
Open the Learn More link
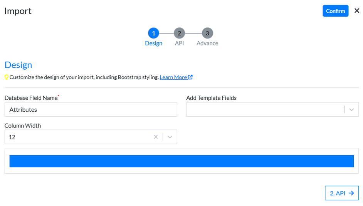(x=173, y=77)
